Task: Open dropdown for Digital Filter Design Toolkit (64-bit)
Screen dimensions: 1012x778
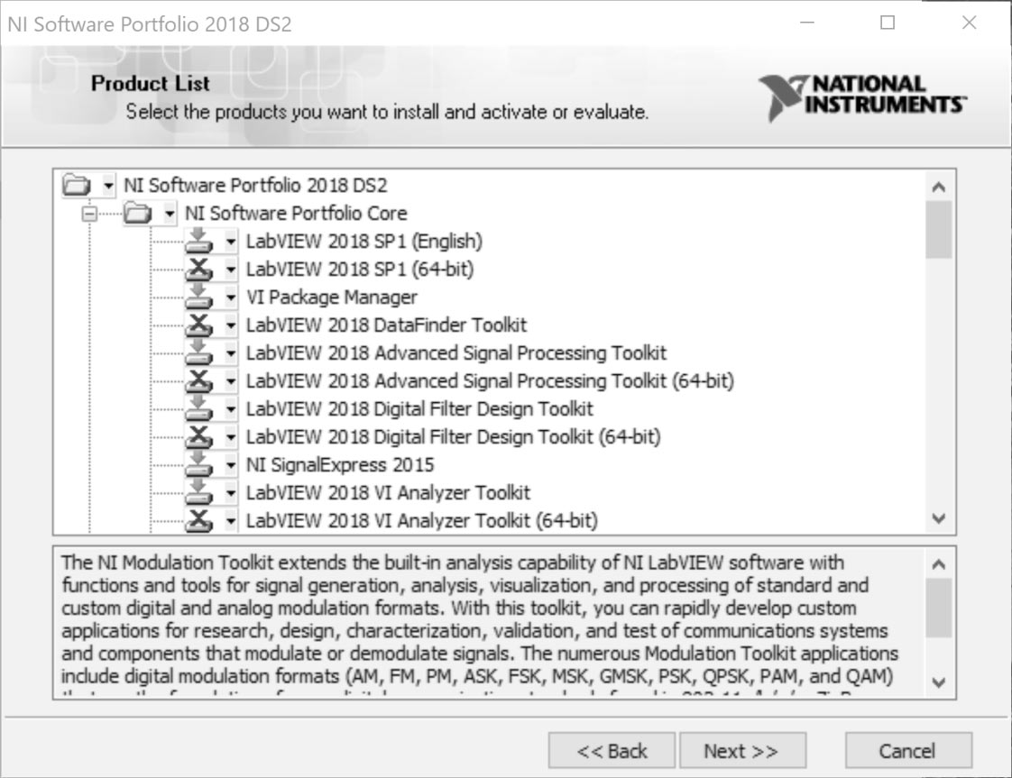Action: point(231,437)
